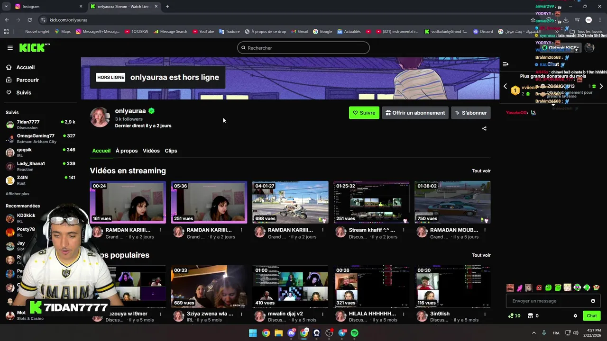Open the emoji picker in message box
This screenshot has height=341, width=607.
[593, 301]
